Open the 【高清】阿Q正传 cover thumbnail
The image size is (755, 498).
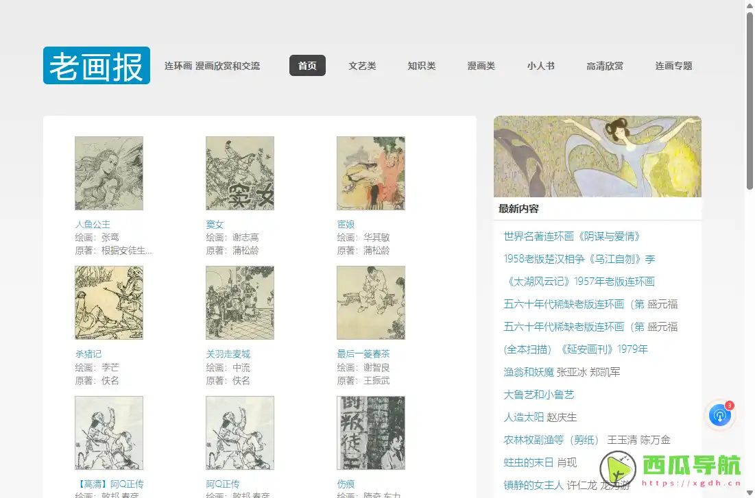tap(109, 432)
